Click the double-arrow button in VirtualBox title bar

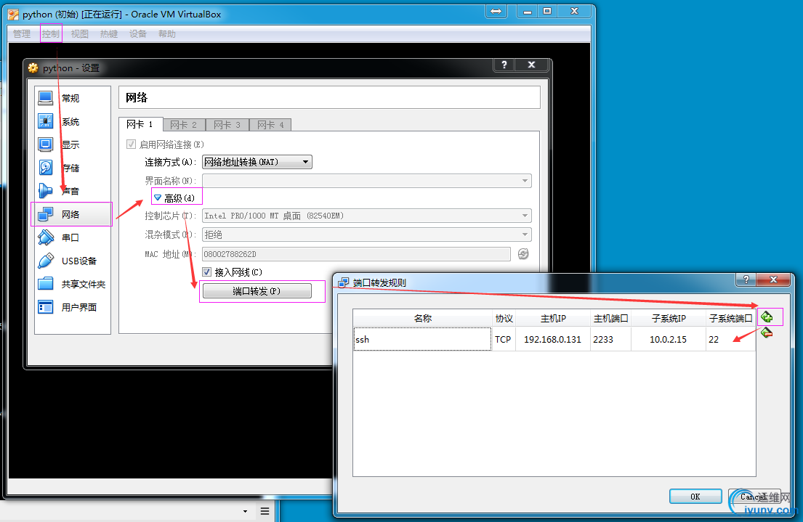pyautogui.click(x=496, y=12)
